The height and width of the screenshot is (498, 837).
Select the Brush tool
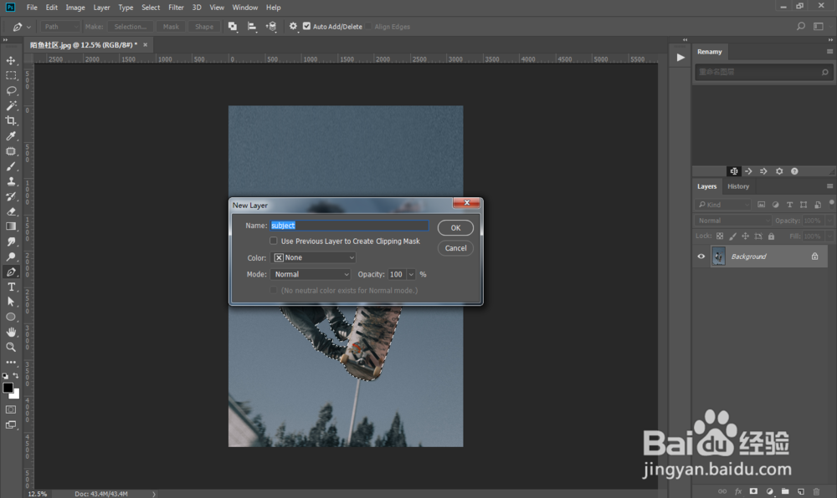point(11,166)
